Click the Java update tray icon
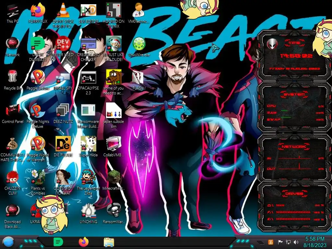Image resolution: width=332 pixels, height=249 pixels. point(271,242)
